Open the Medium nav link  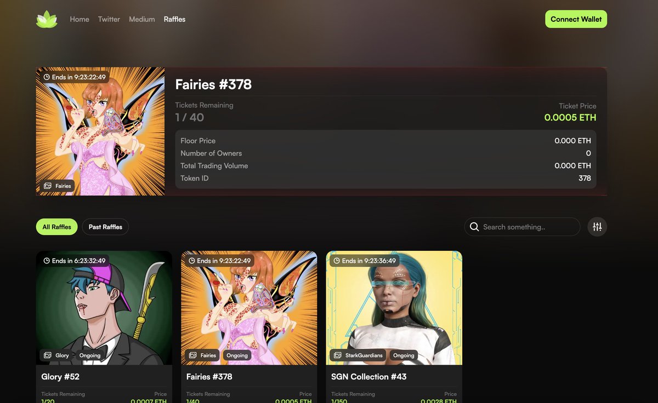click(142, 19)
